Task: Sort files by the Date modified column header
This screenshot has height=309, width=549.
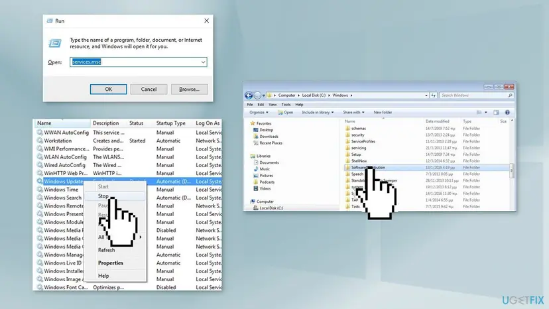Action: point(438,121)
